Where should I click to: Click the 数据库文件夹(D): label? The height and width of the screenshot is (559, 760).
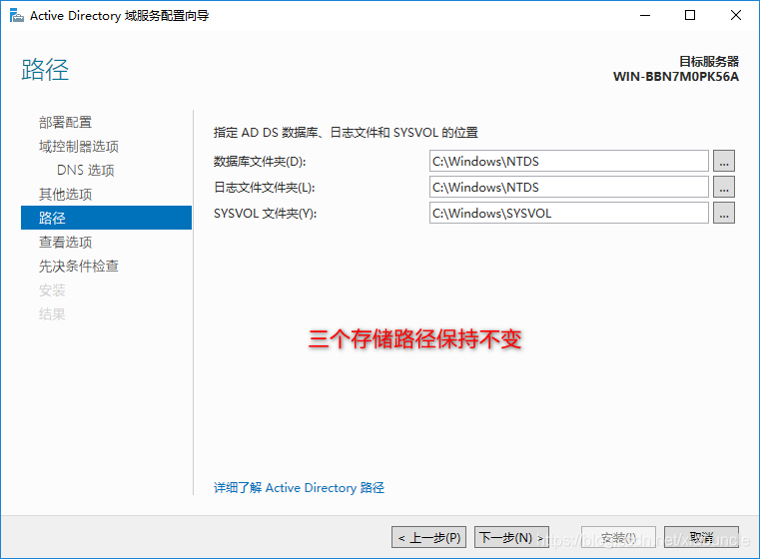click(260, 162)
